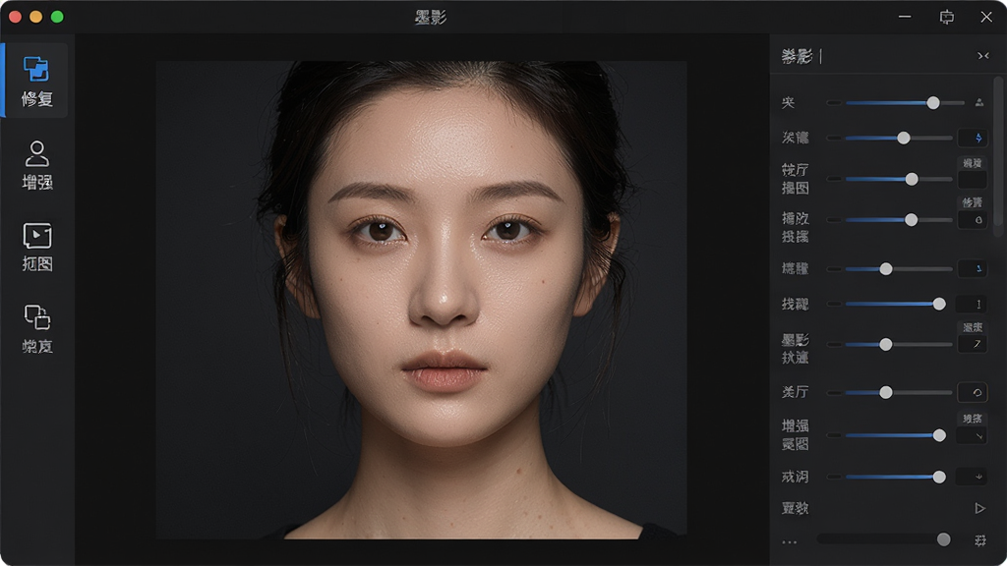The height and width of the screenshot is (566, 1007).
Task: Click the slider handle beside the lock icon box
Action: (x=911, y=220)
